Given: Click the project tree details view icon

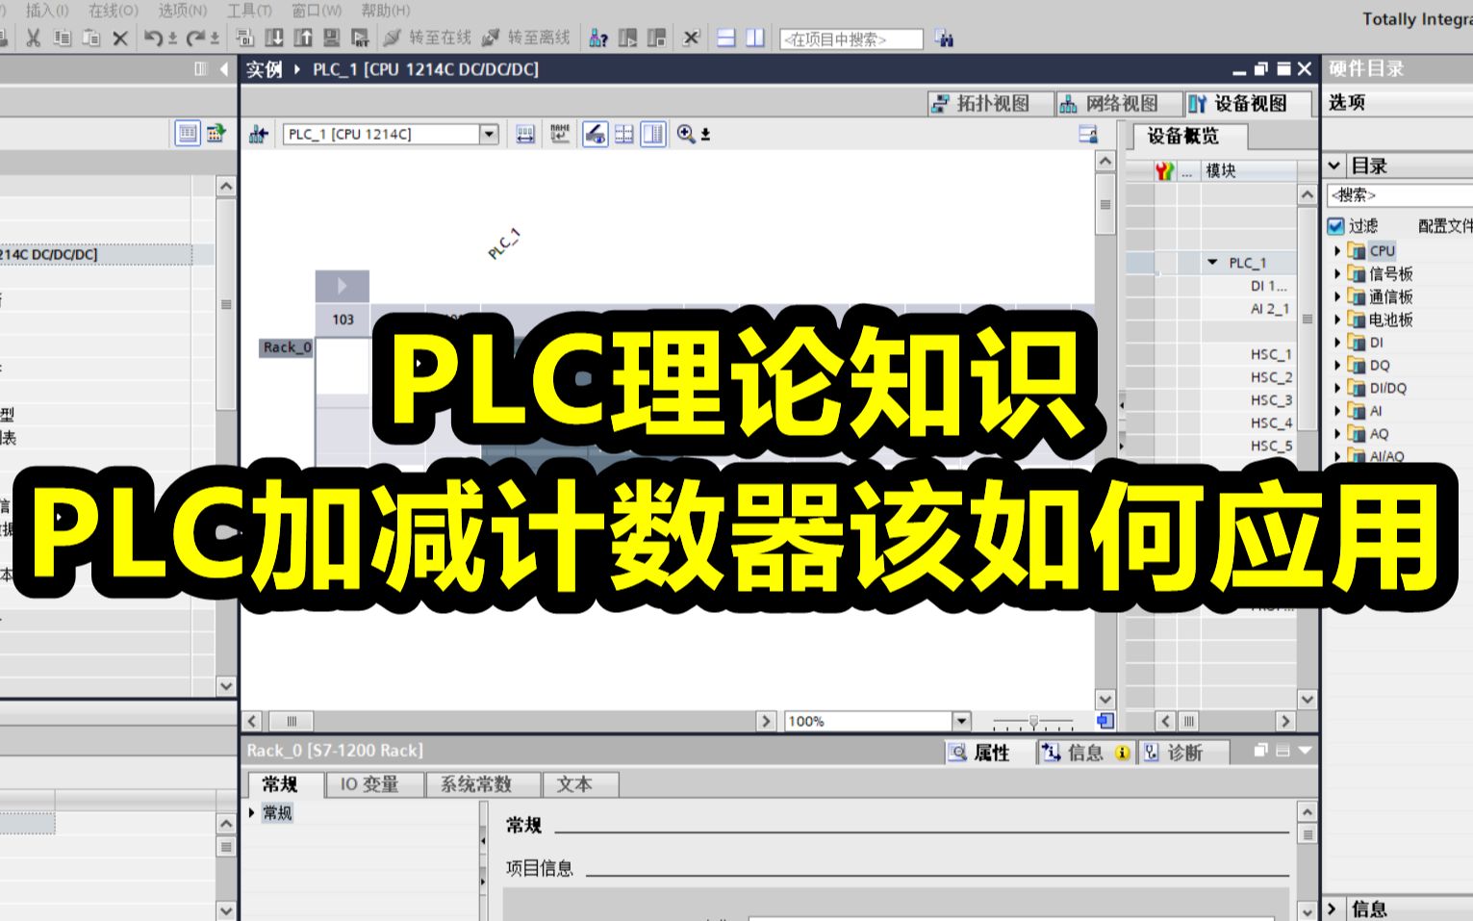Looking at the screenshot, I should tap(188, 133).
